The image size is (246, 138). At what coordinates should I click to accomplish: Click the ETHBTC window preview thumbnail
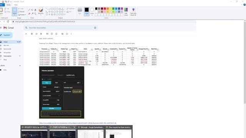62,131
